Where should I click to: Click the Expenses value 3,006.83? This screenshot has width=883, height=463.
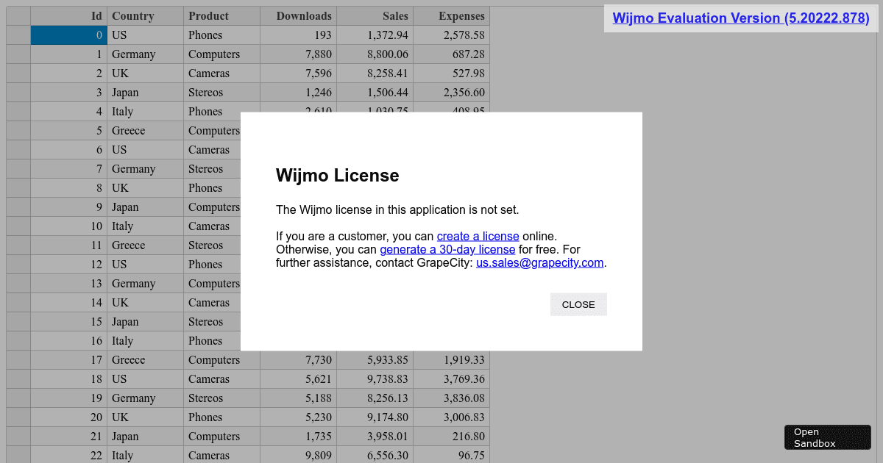click(452, 417)
